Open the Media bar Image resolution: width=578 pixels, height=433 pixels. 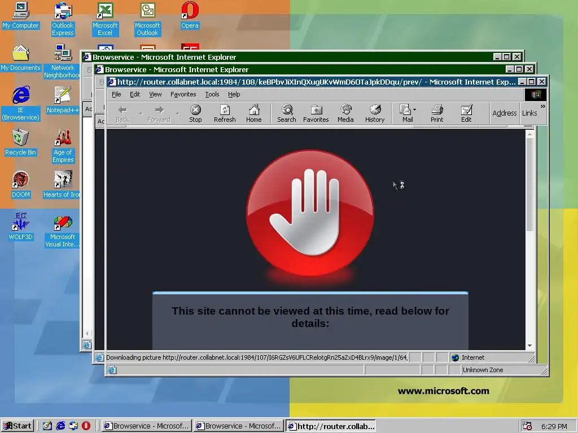tap(345, 113)
